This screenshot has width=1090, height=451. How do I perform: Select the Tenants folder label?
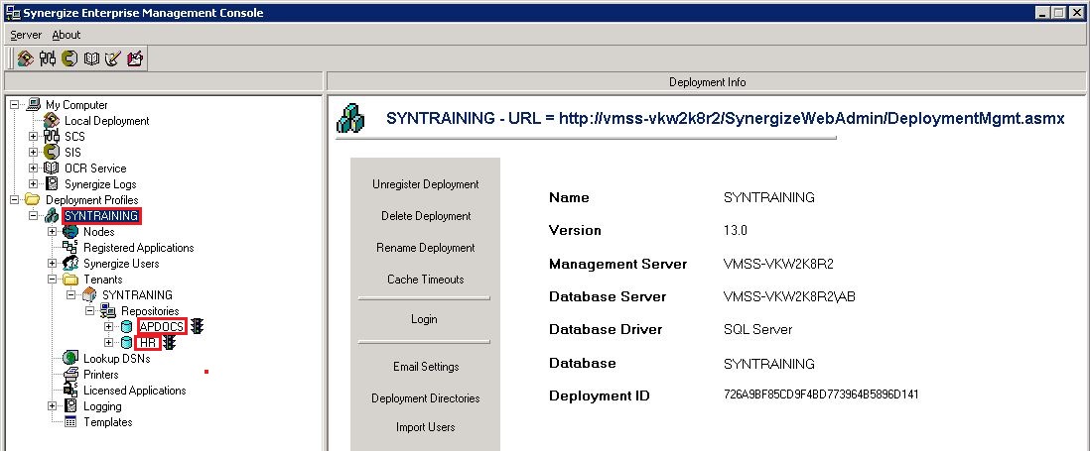click(103, 279)
